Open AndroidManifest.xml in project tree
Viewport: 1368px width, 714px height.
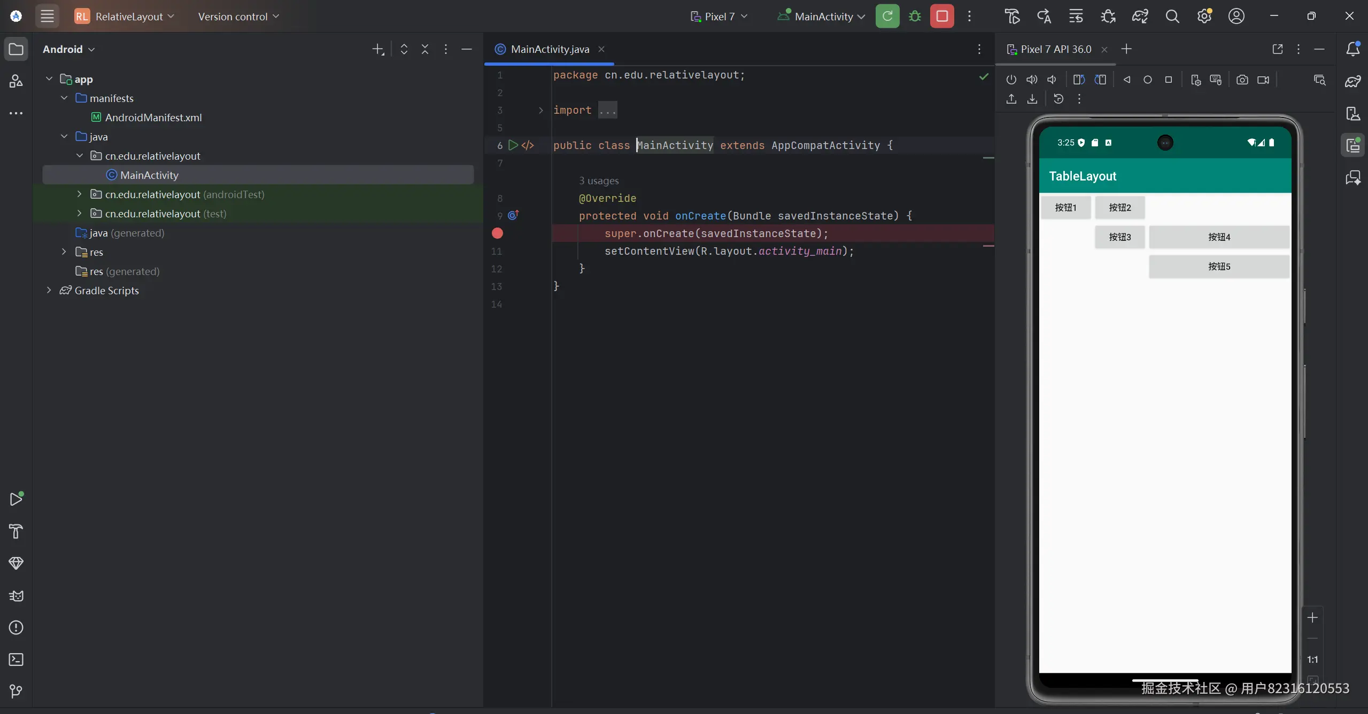[153, 117]
